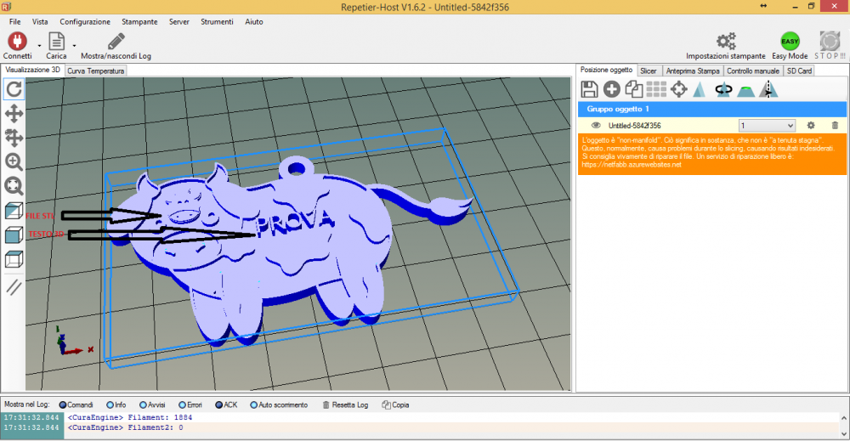Open the Configurazione menu
Viewport: 850px width, 441px height.
pyautogui.click(x=84, y=20)
